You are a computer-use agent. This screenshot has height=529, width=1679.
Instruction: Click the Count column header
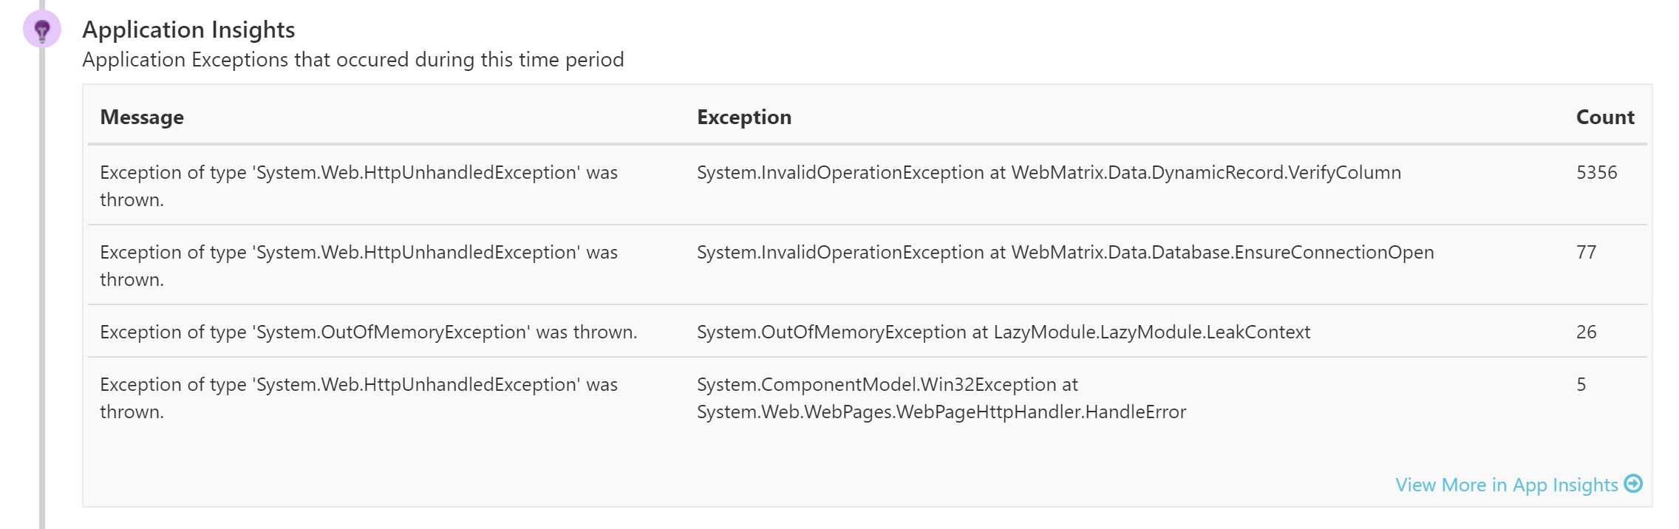(1604, 117)
